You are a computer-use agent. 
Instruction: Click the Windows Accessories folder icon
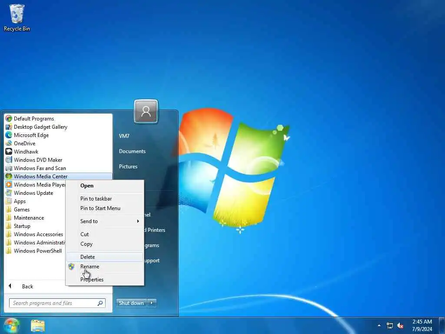(9, 234)
